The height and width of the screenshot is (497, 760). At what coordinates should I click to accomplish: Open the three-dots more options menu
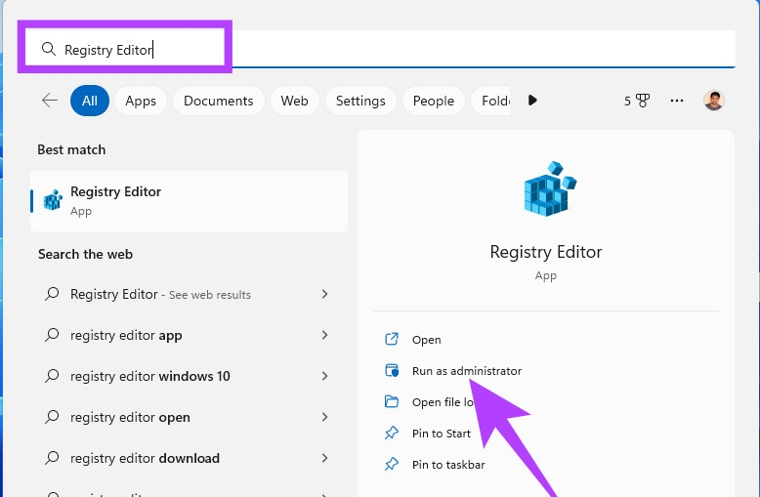(x=677, y=101)
